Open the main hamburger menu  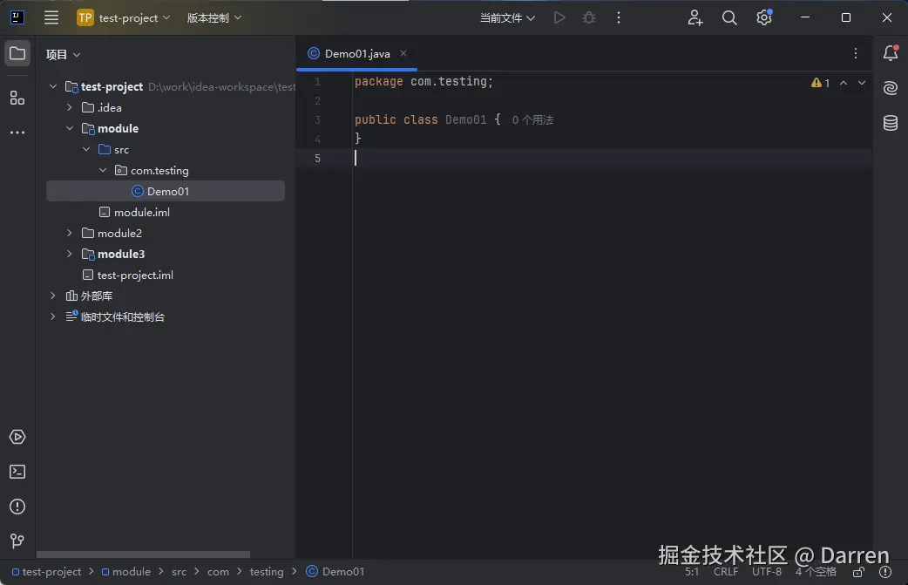pyautogui.click(x=51, y=18)
